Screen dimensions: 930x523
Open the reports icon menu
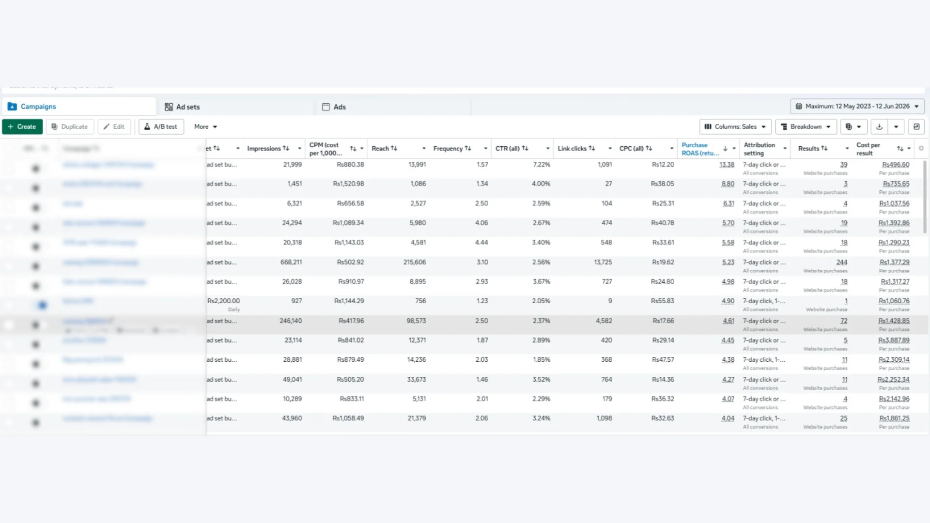[853, 127]
